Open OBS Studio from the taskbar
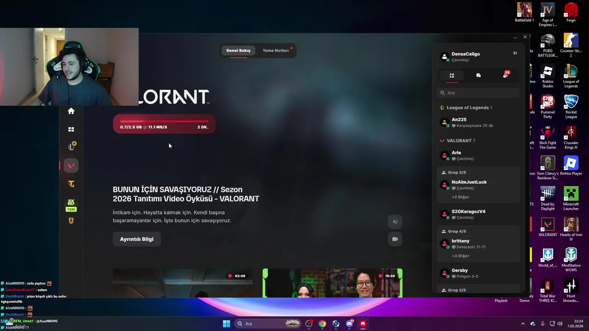Image resolution: width=589 pixels, height=331 pixels. (x=309, y=324)
